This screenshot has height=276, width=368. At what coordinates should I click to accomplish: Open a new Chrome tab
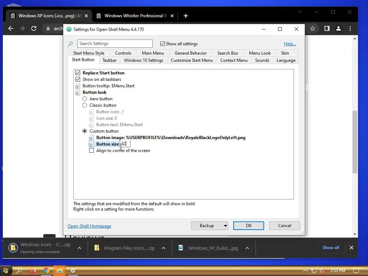point(186,16)
